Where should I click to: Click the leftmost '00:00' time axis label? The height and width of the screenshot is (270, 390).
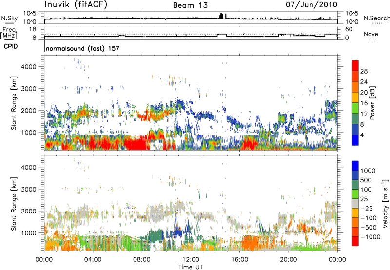(x=44, y=259)
